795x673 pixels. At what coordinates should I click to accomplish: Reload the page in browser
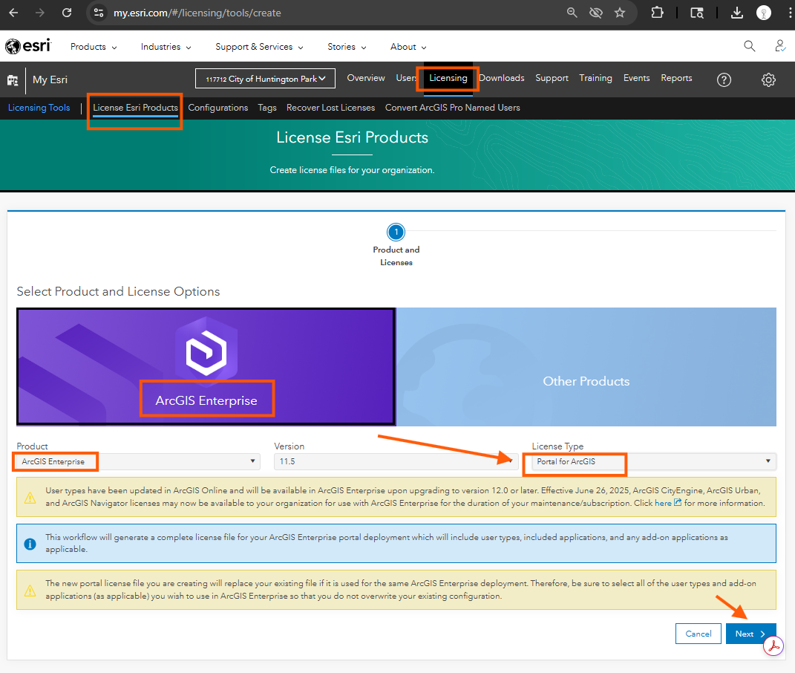point(67,13)
